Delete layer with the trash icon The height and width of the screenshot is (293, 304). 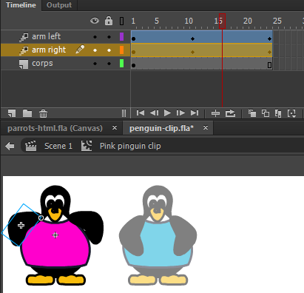tap(43, 113)
